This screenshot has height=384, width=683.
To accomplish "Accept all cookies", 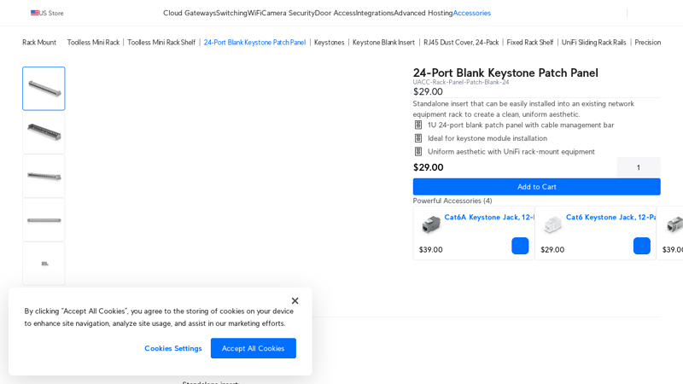I will point(253,348).
